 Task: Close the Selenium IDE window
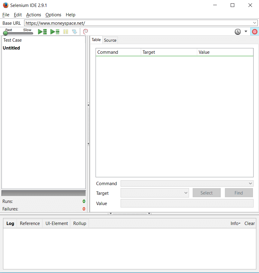[250, 5]
